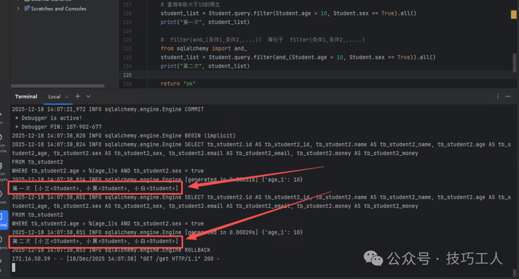Viewport: 519px width, 279px height.
Task: Click the Engine COMMIT log line
Action: coord(108,109)
